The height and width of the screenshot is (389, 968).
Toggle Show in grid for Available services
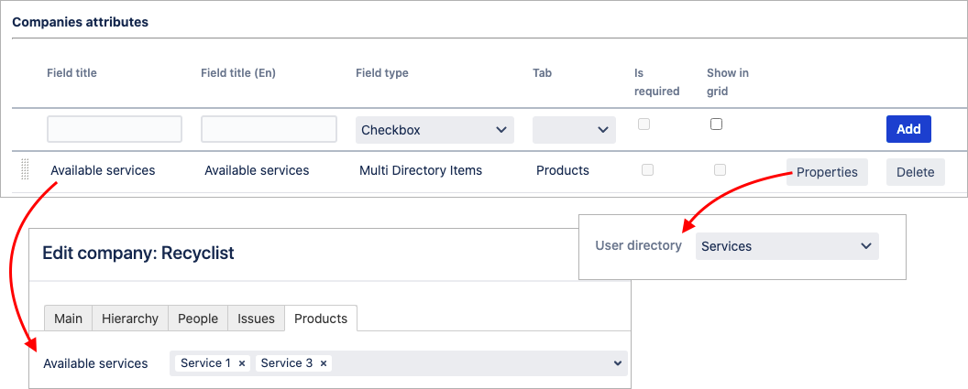720,170
